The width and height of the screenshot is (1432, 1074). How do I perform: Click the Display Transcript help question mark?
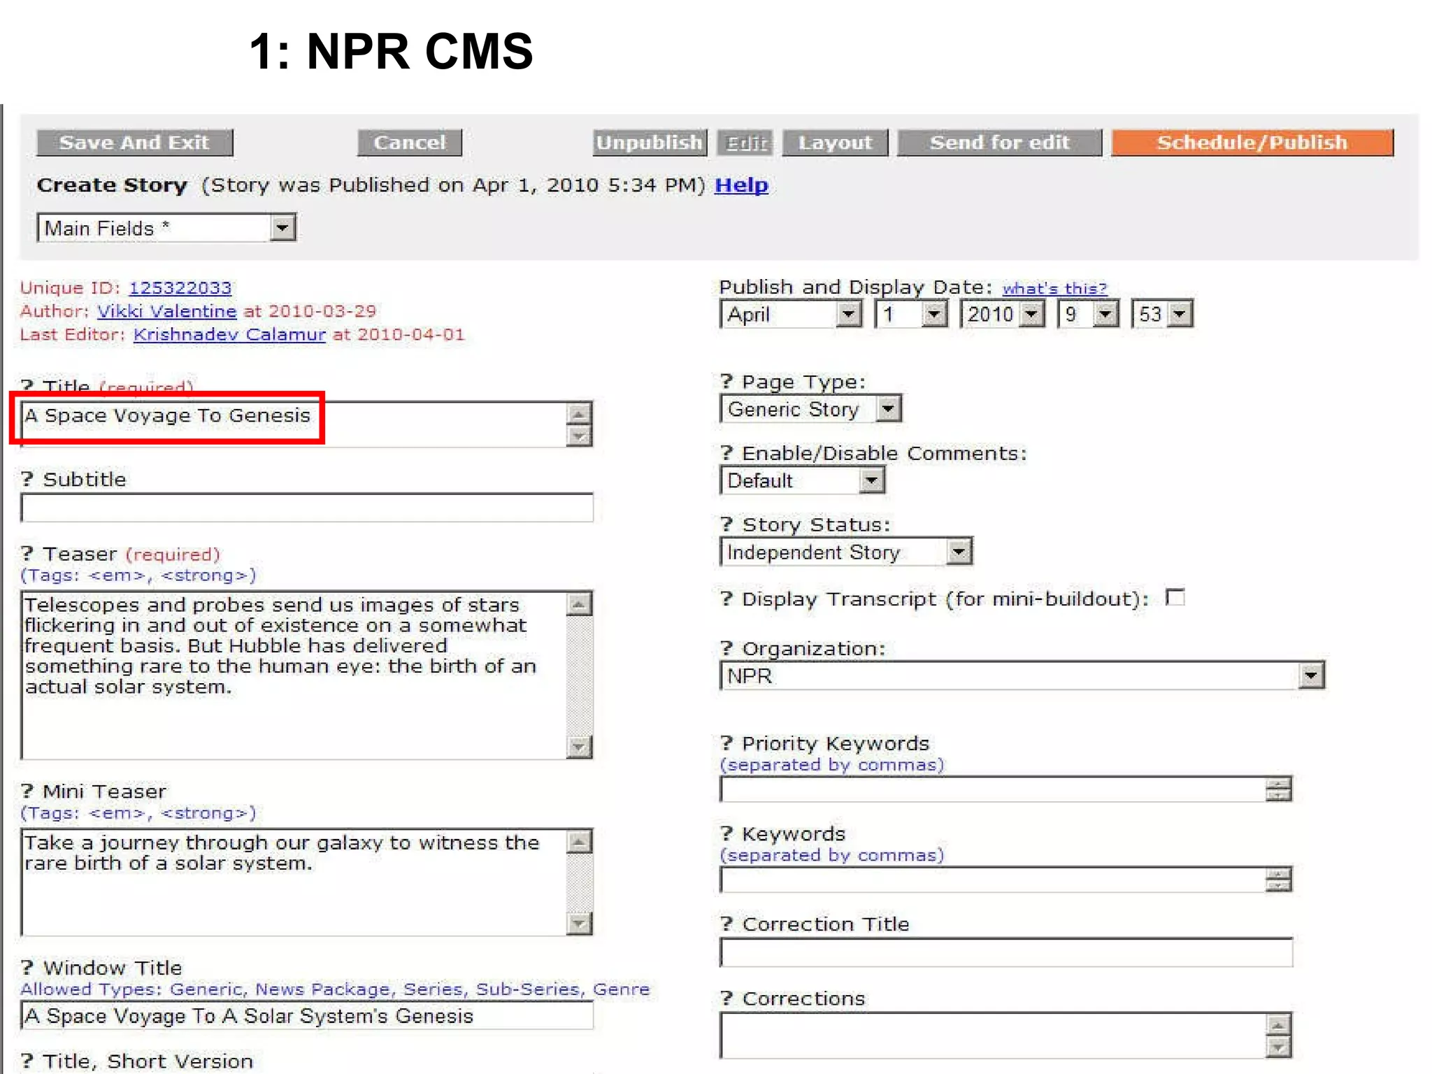(726, 599)
